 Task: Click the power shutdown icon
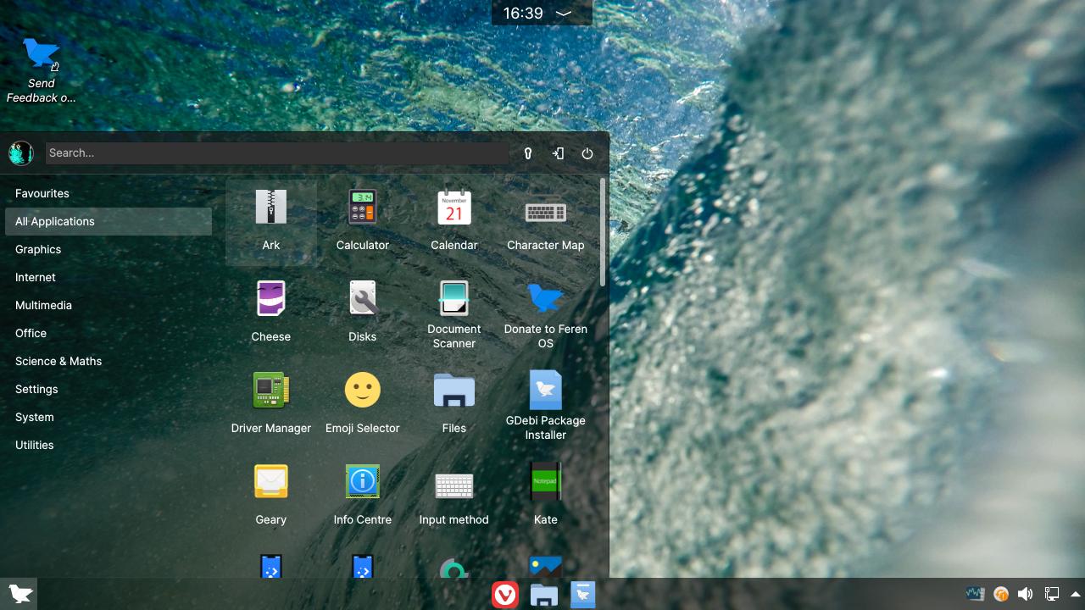coord(587,153)
